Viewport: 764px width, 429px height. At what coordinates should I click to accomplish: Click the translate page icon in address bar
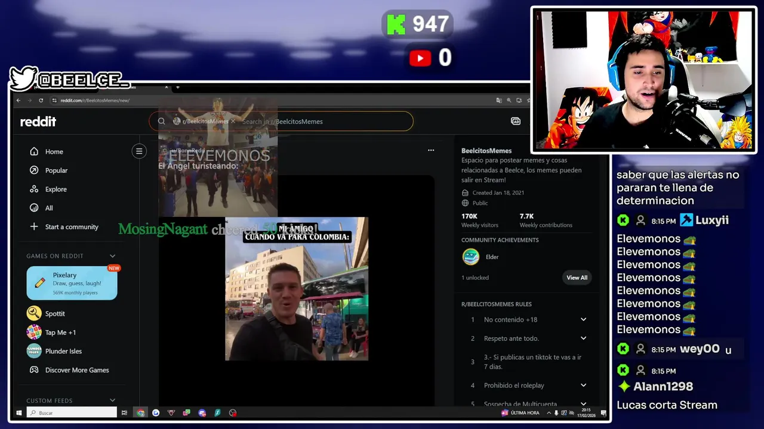click(x=499, y=100)
